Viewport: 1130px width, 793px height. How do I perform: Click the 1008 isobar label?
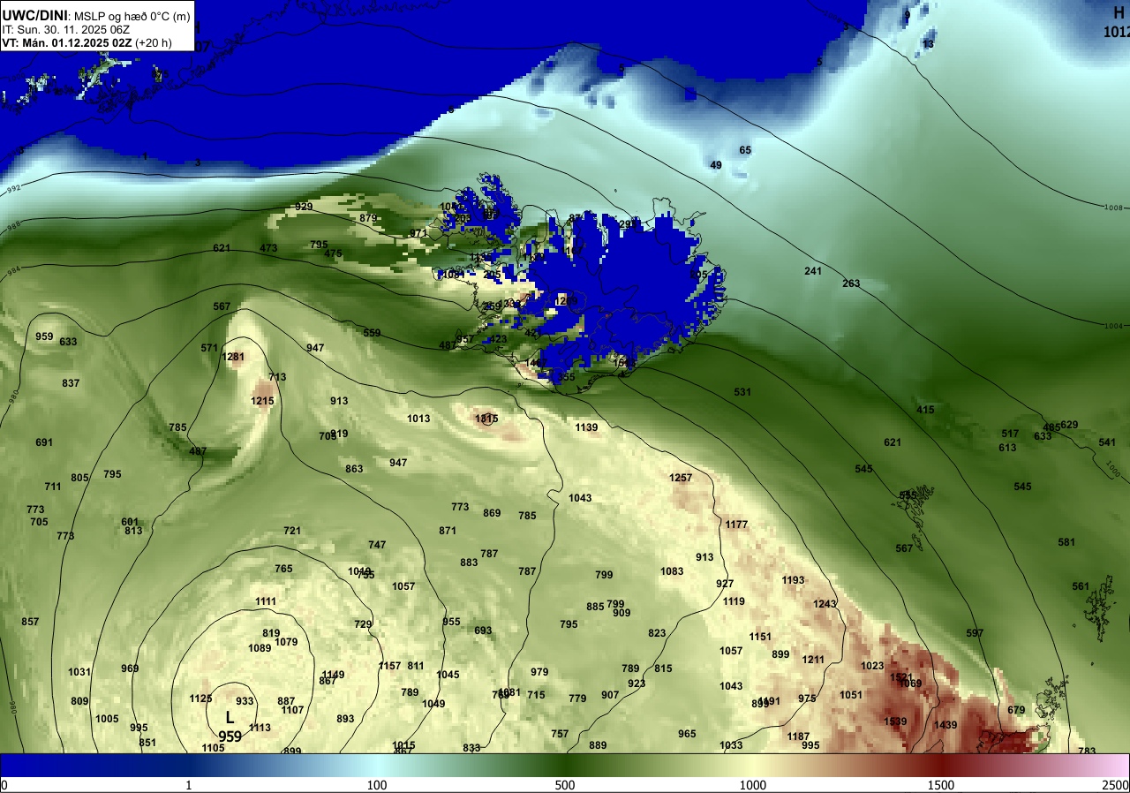point(1113,207)
